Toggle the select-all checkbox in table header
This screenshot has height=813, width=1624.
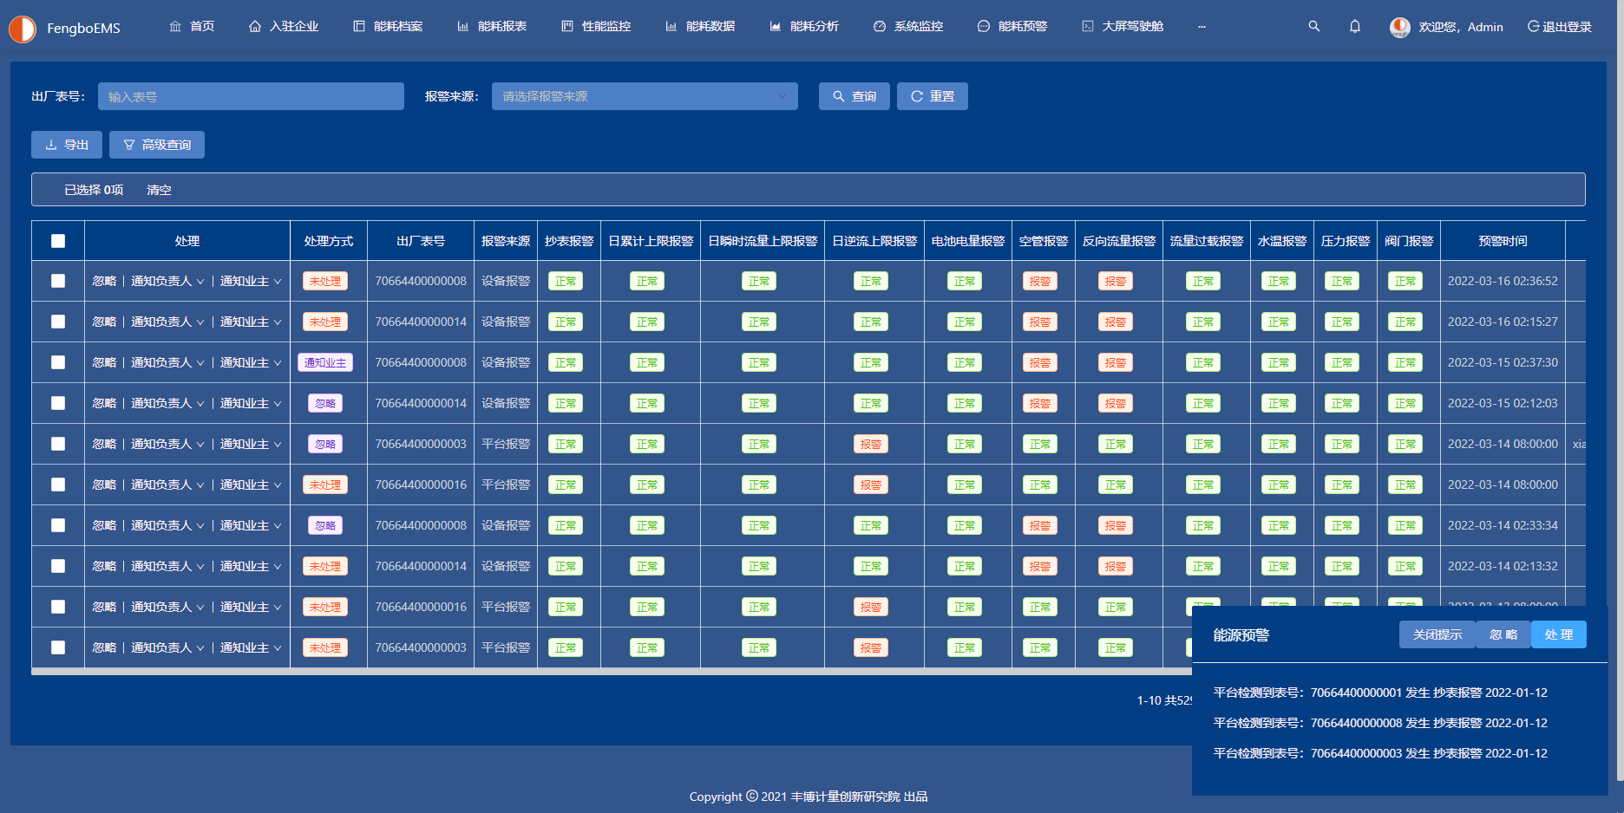pyautogui.click(x=58, y=241)
